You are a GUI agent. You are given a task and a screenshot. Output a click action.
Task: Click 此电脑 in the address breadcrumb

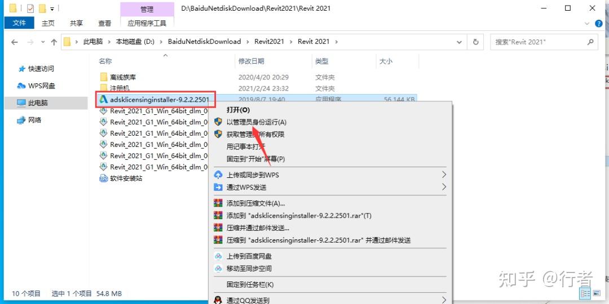[x=93, y=42]
